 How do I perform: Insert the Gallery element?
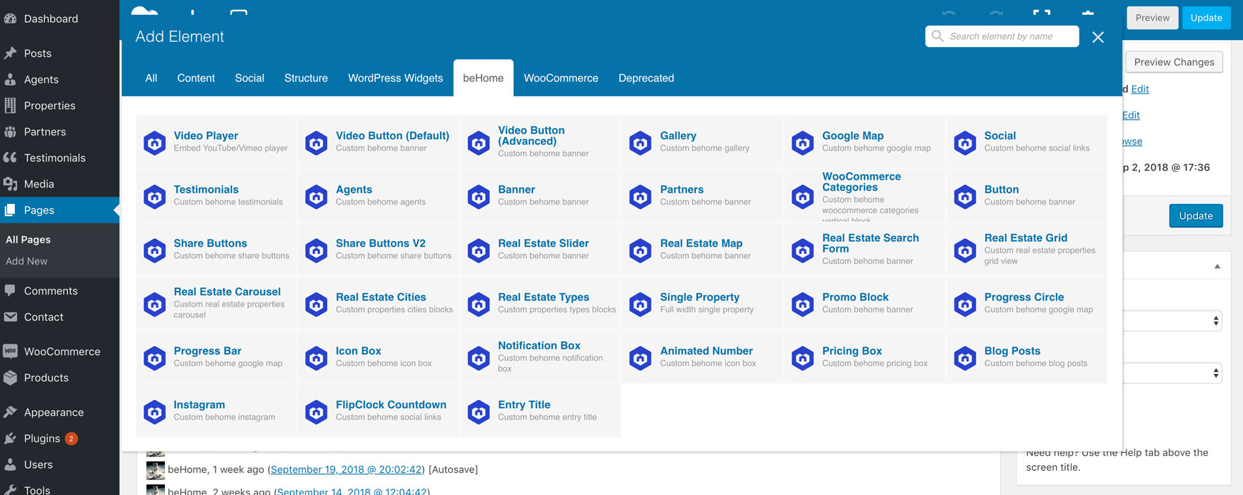click(702, 142)
